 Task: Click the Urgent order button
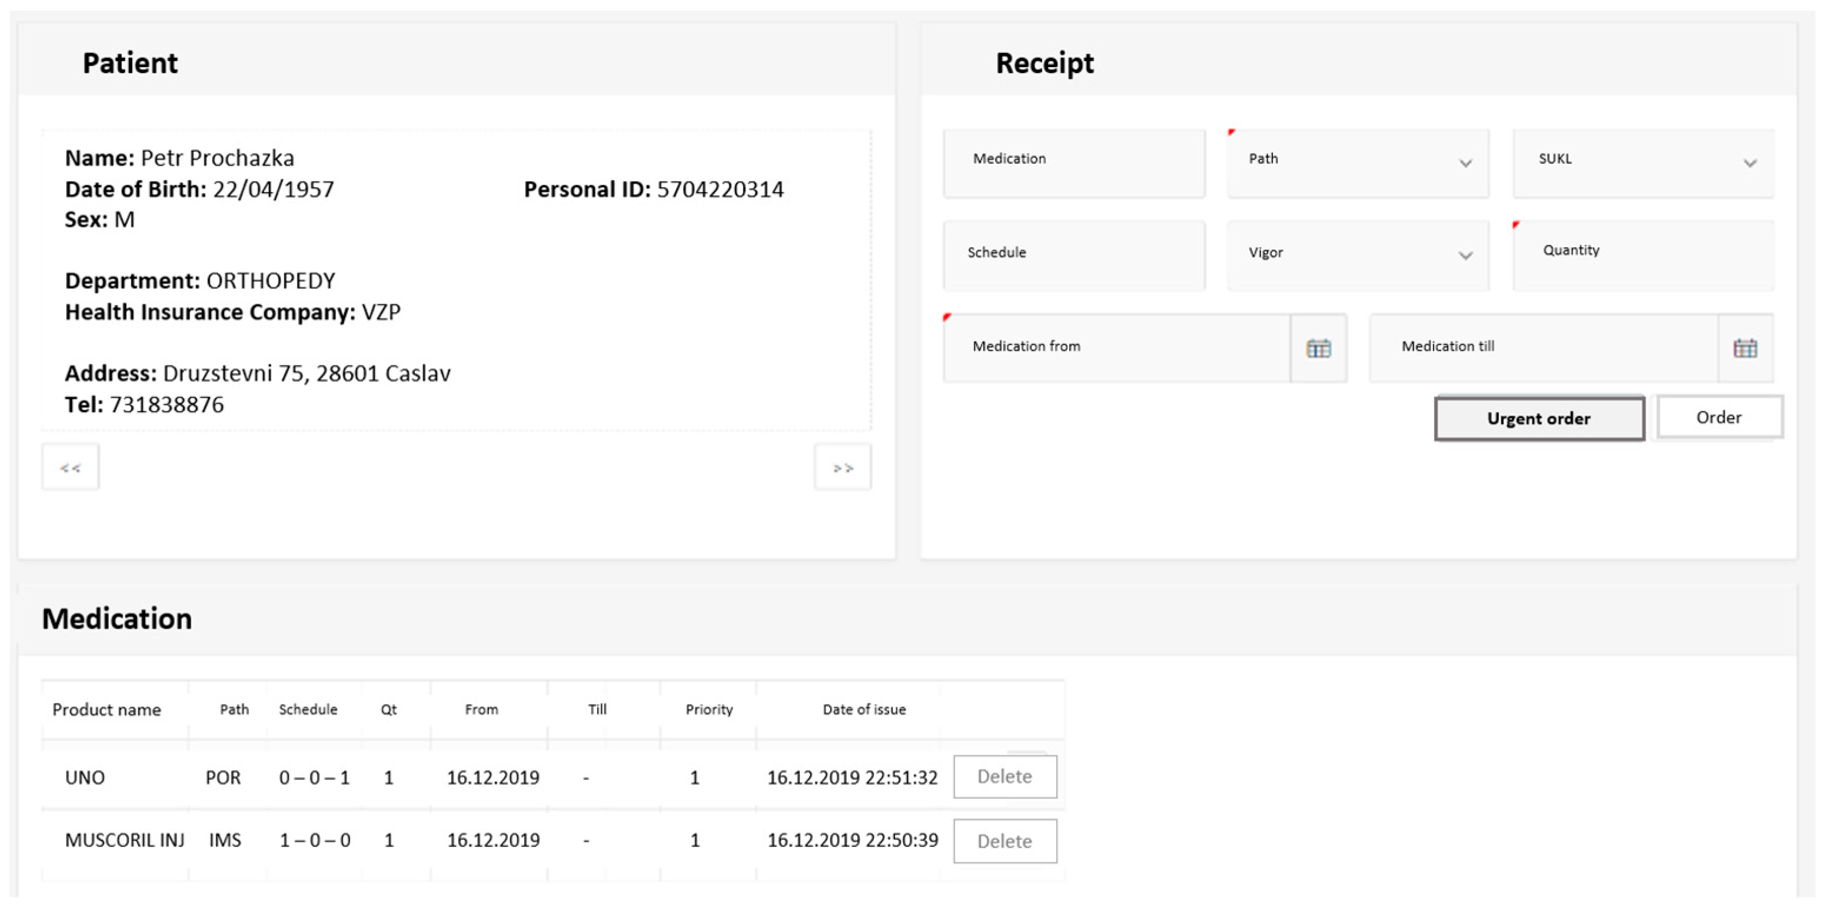[x=1538, y=418]
